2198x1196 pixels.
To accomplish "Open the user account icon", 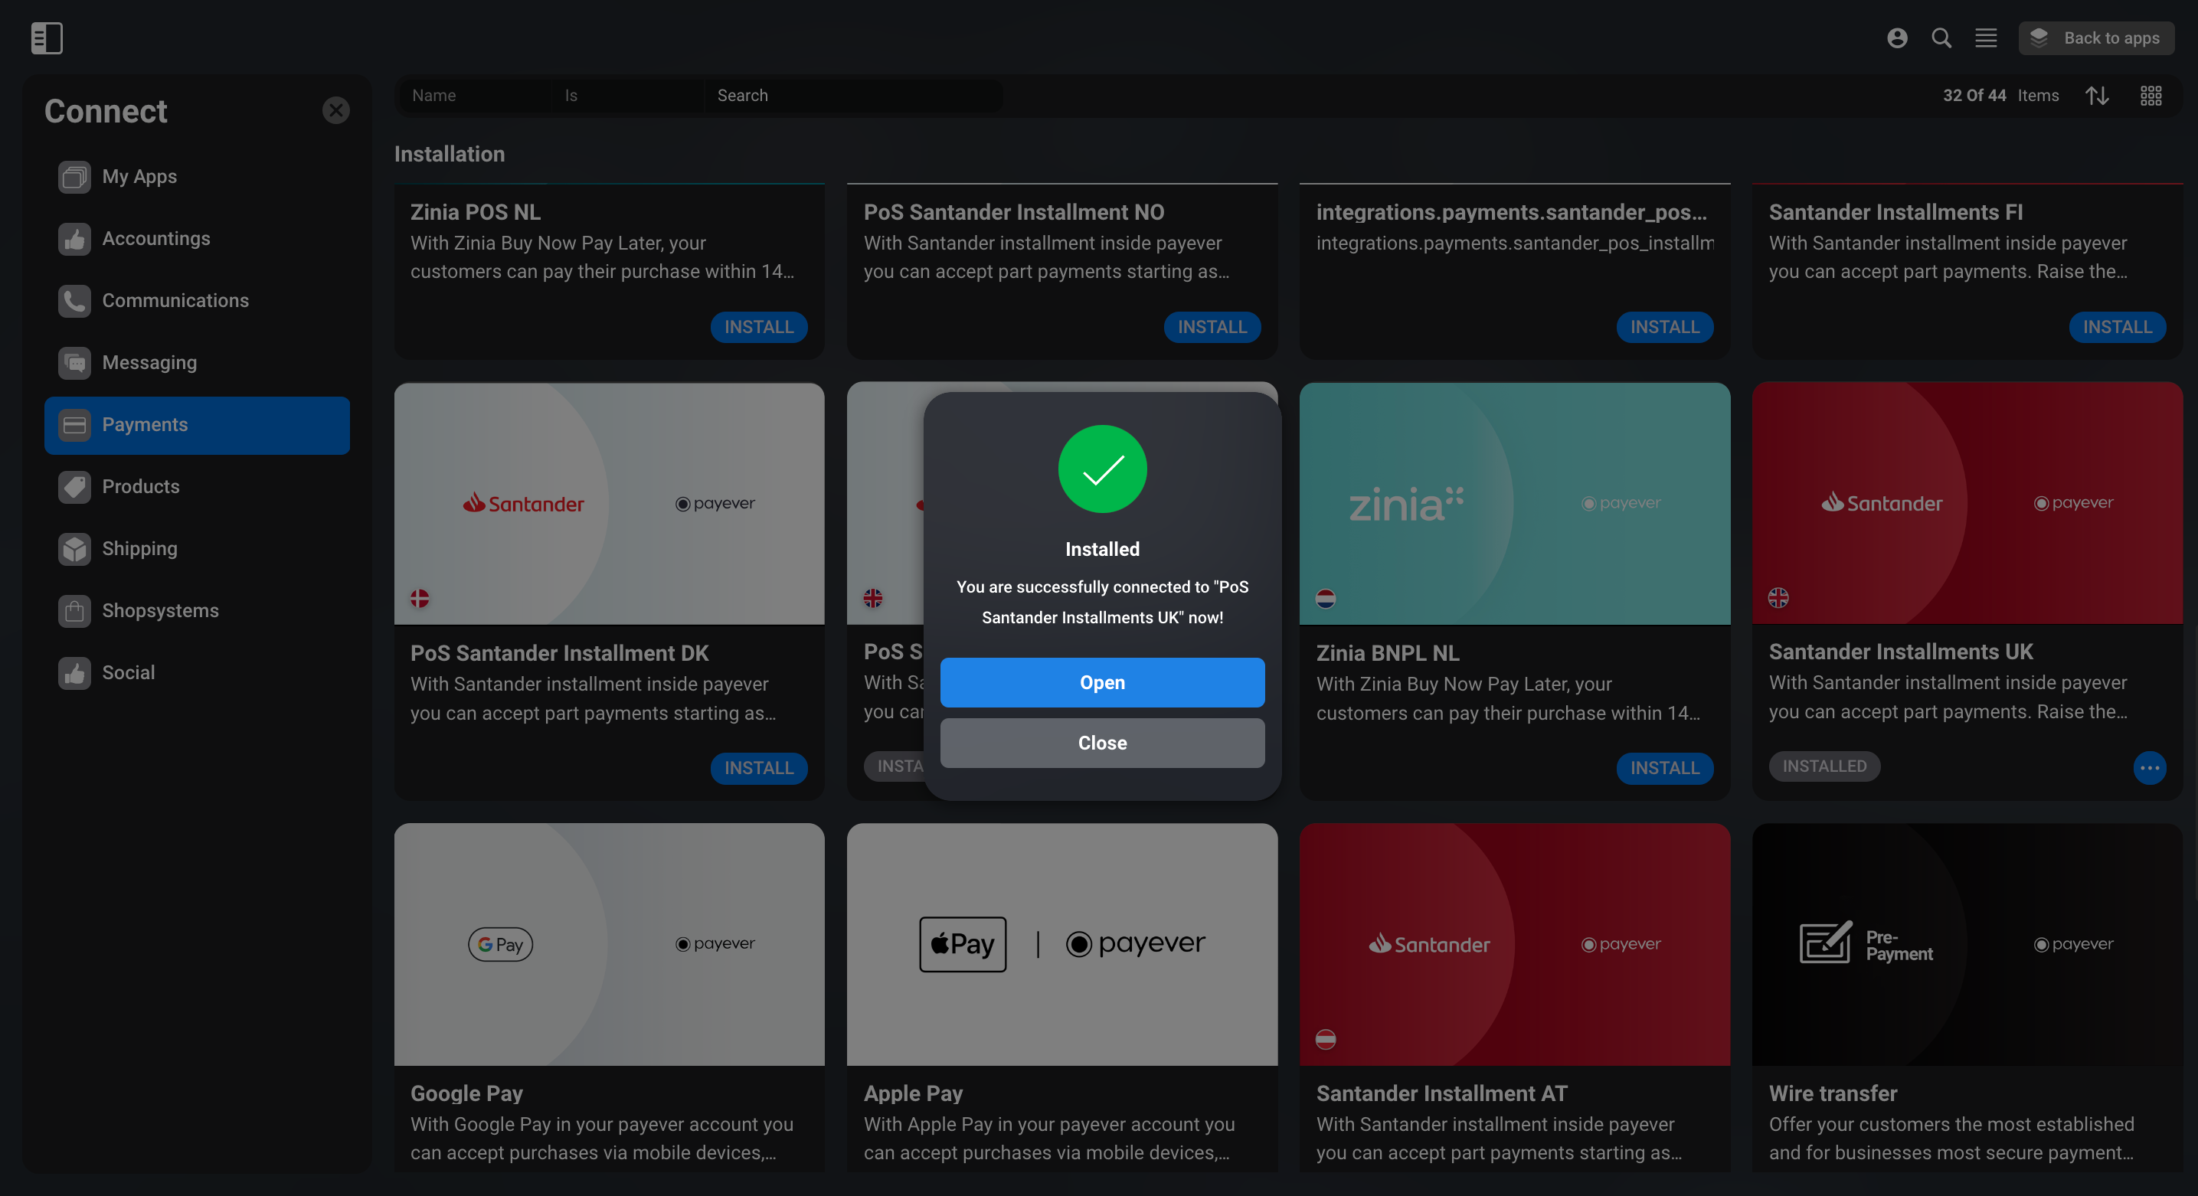I will pos(1897,38).
